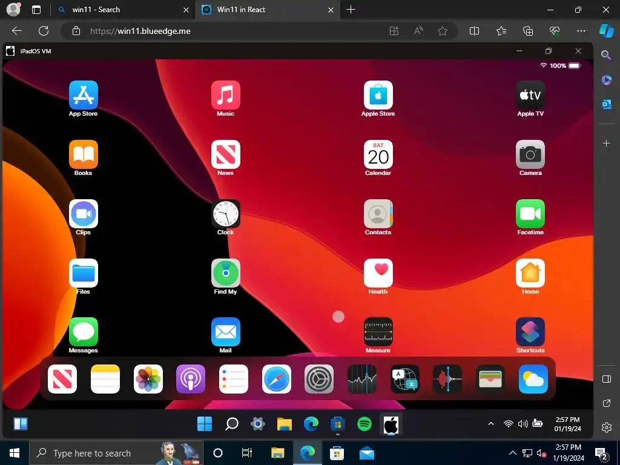This screenshot has height=465, width=620.
Task: Open the Edge profile avatar
Action: click(x=13, y=10)
